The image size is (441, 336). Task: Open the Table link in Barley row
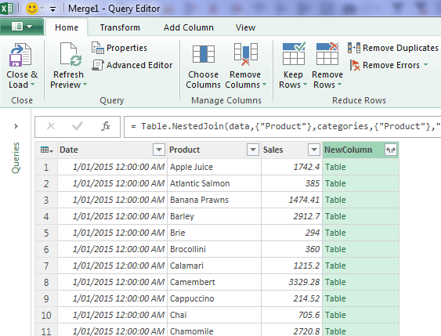[335, 216]
